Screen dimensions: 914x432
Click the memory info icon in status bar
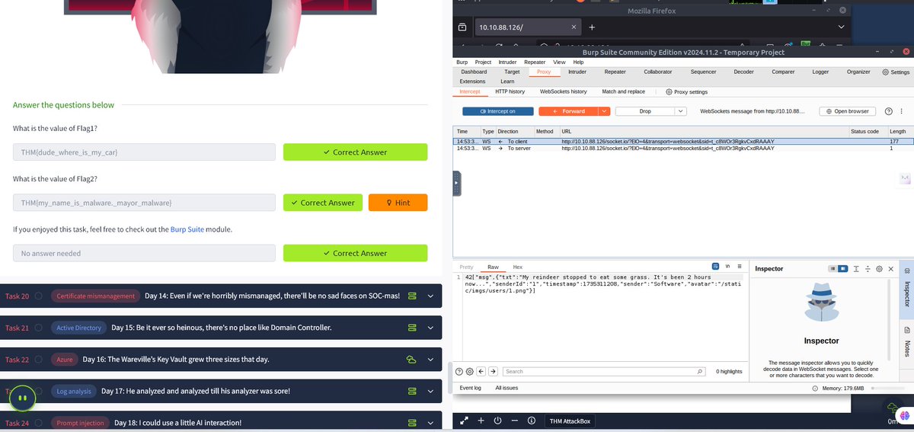coord(815,388)
